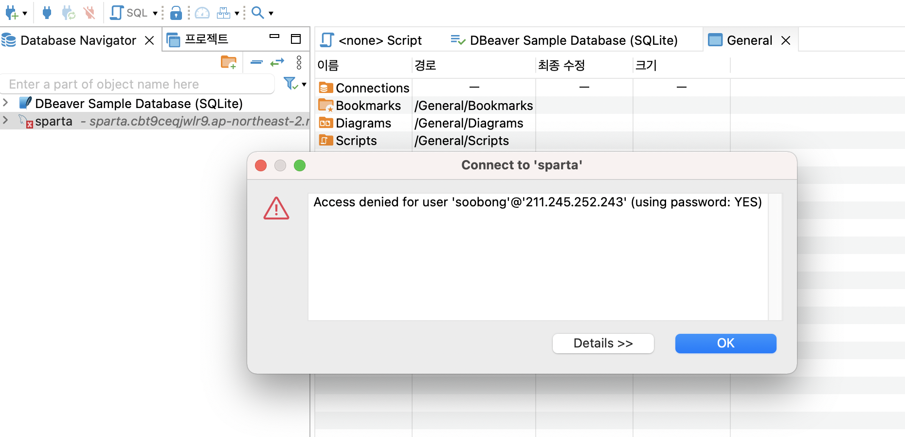
Task: Click the sparta connection error icon
Action: [30, 125]
